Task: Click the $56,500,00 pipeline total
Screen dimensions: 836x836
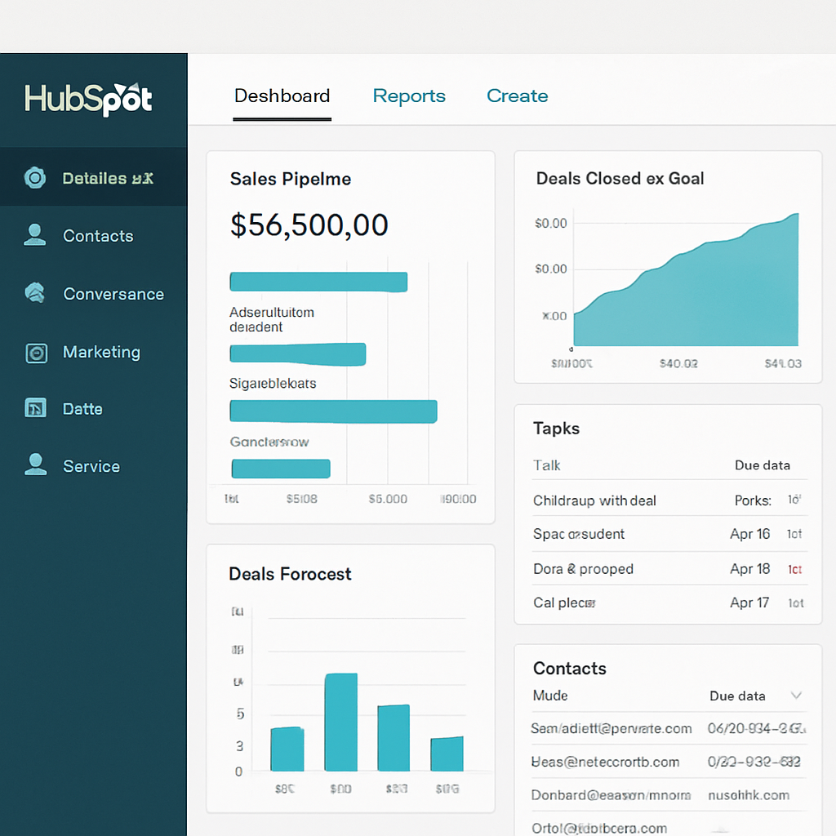Action: point(309,225)
